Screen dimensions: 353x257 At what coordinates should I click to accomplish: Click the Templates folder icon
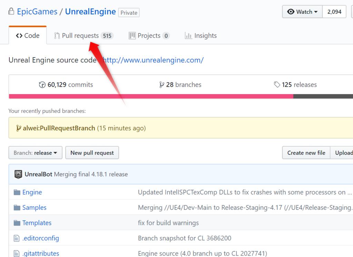[x=17, y=223]
